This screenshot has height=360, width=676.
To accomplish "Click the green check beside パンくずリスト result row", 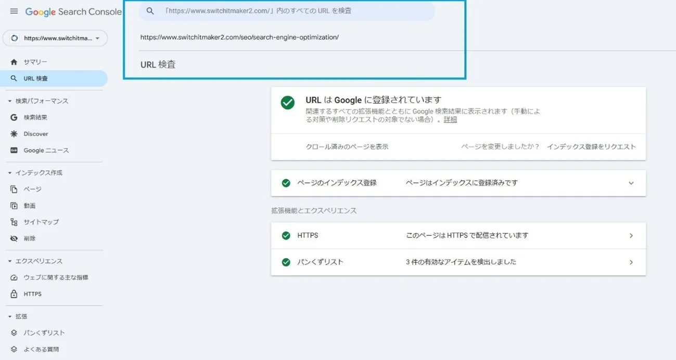I will click(286, 262).
